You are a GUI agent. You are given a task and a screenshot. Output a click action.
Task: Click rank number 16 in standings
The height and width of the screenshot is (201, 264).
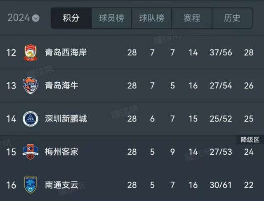[11, 185]
